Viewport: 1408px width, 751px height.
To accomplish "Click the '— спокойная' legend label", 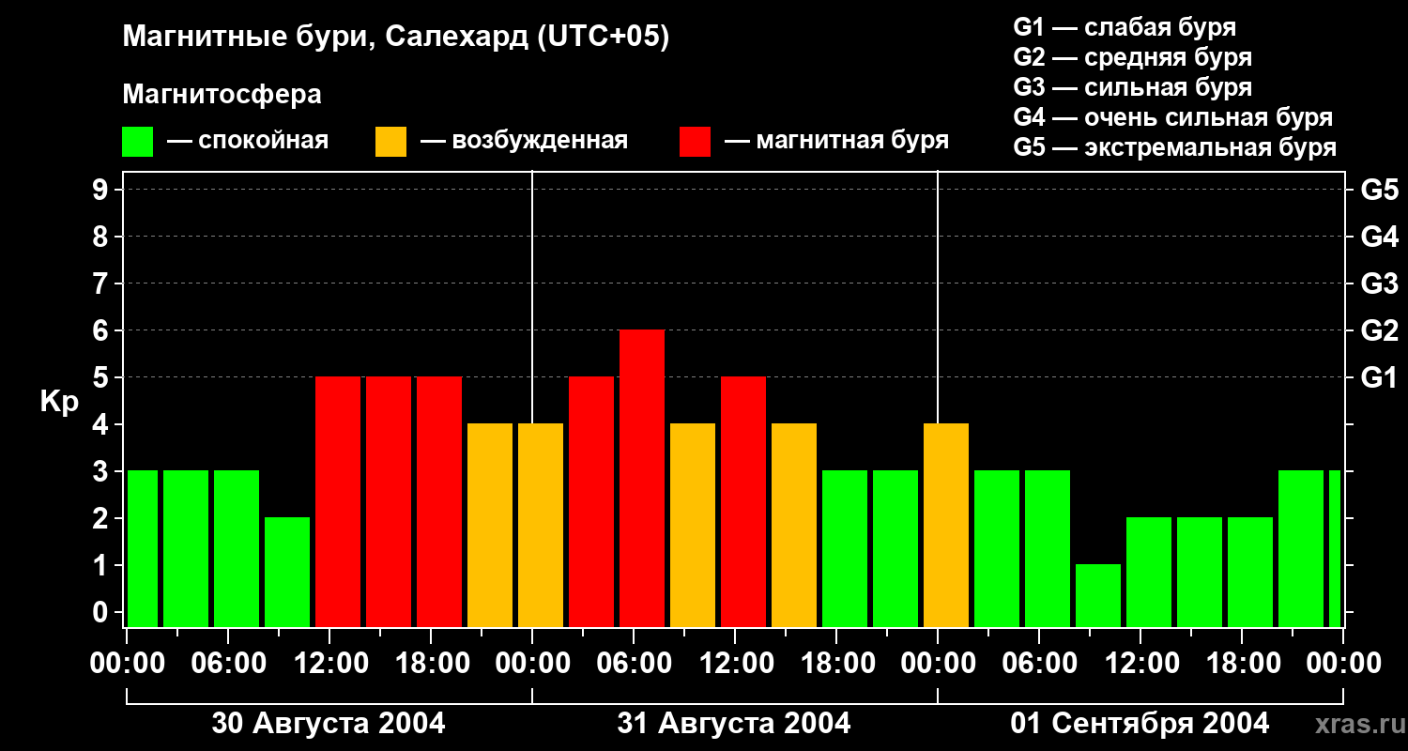I will (248, 142).
